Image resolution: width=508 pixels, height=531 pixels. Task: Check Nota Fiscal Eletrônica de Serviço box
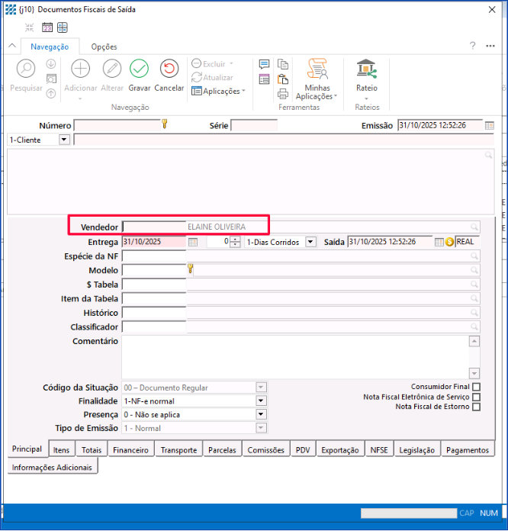477,397
